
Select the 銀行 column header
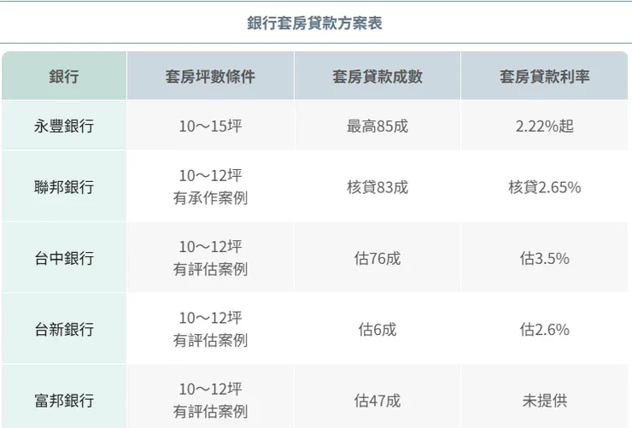click(x=64, y=76)
